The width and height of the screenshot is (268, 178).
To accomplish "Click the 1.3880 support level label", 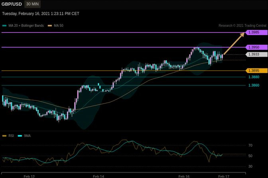I will 254,77.
